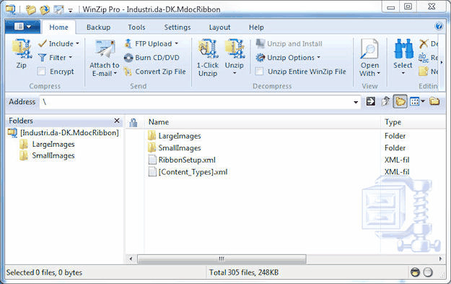Viewport: 451px width, 284px height.
Task: Click the Attach to E-mail icon
Action: point(105,49)
